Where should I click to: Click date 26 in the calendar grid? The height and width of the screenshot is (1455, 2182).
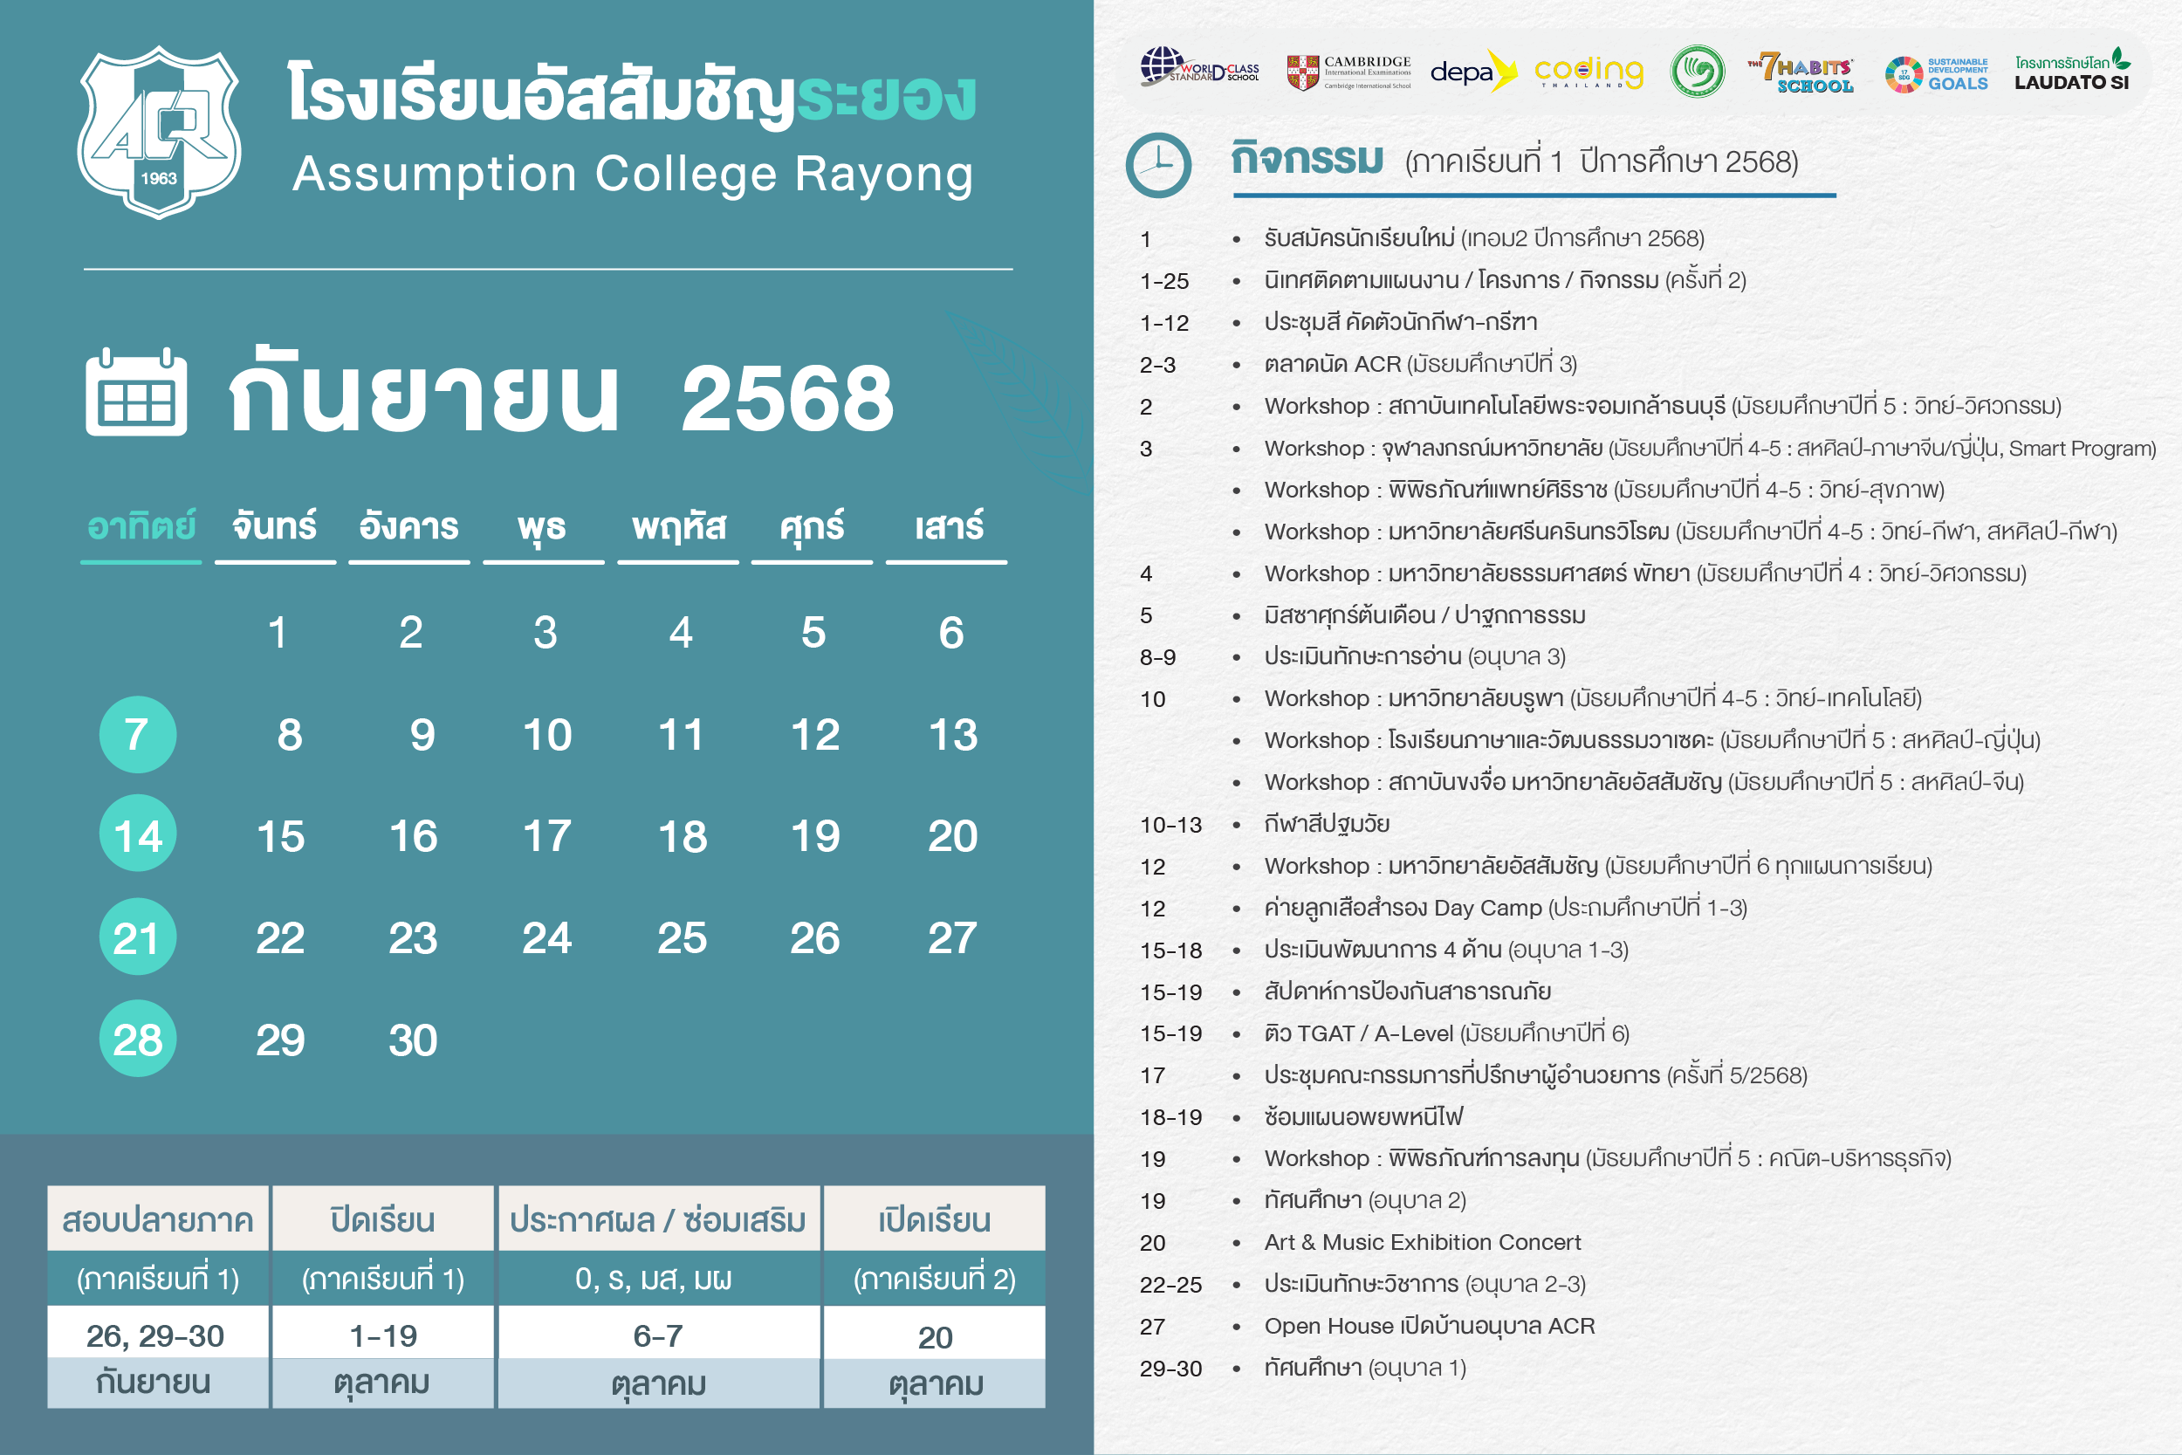pyautogui.click(x=814, y=938)
